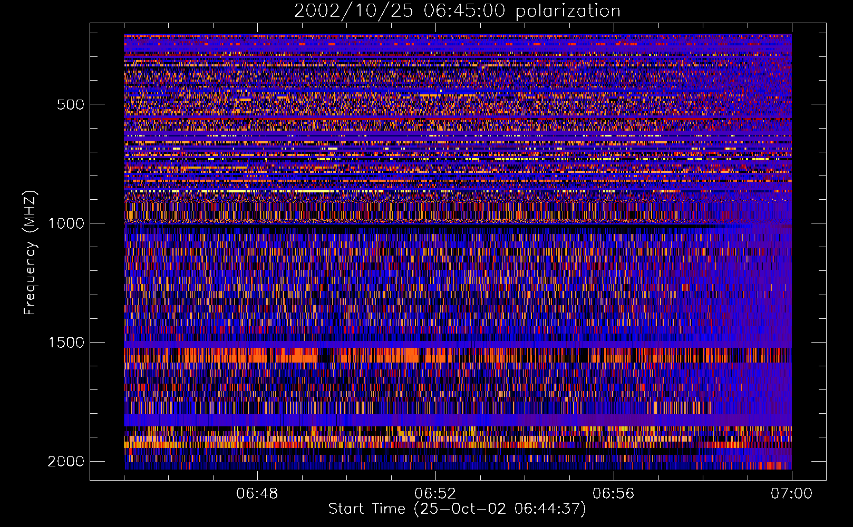The width and height of the screenshot is (853, 527).
Task: Click the 06:56 time tick label
Action: click(614, 494)
